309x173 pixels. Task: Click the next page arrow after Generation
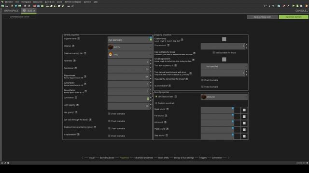[x=228, y=158]
